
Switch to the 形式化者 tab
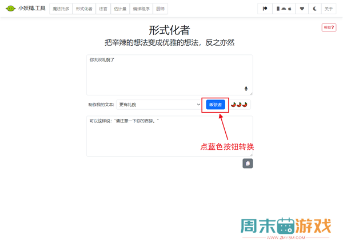point(84,9)
